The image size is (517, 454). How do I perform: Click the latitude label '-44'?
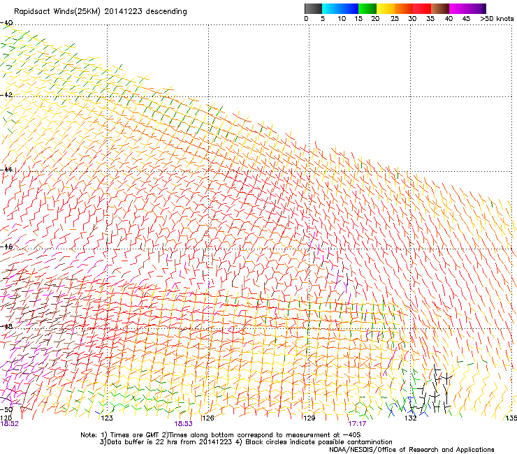[x=6, y=170]
